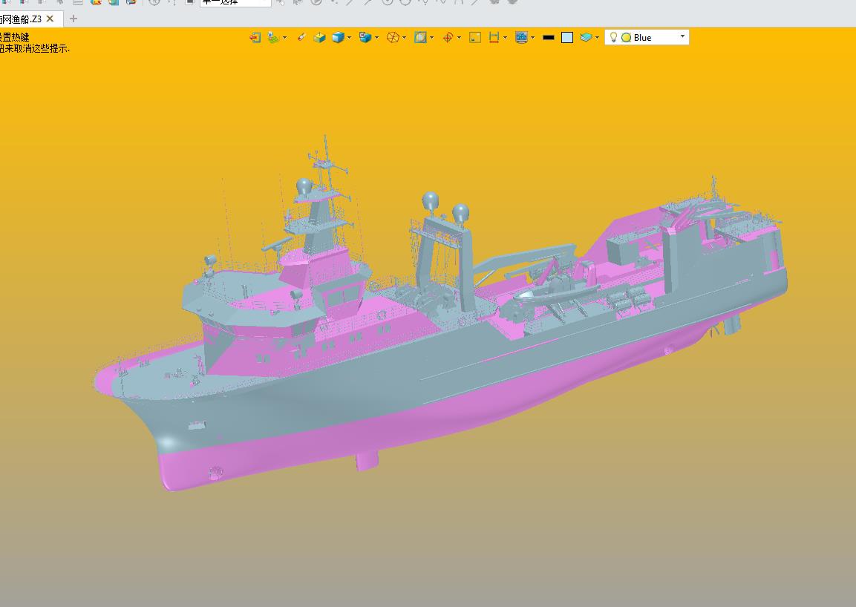This screenshot has width=856, height=607.
Task: Click the red crosshair target icon
Action: click(448, 37)
